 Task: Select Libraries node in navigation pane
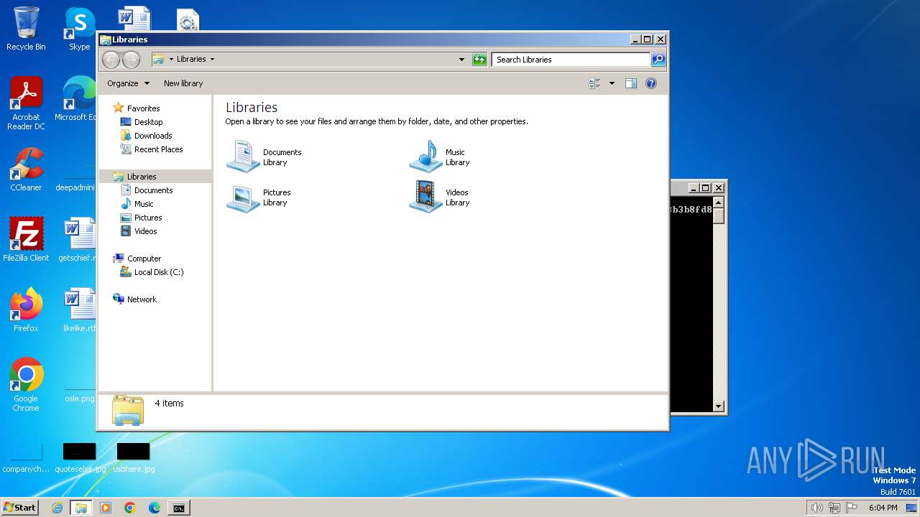coord(142,177)
